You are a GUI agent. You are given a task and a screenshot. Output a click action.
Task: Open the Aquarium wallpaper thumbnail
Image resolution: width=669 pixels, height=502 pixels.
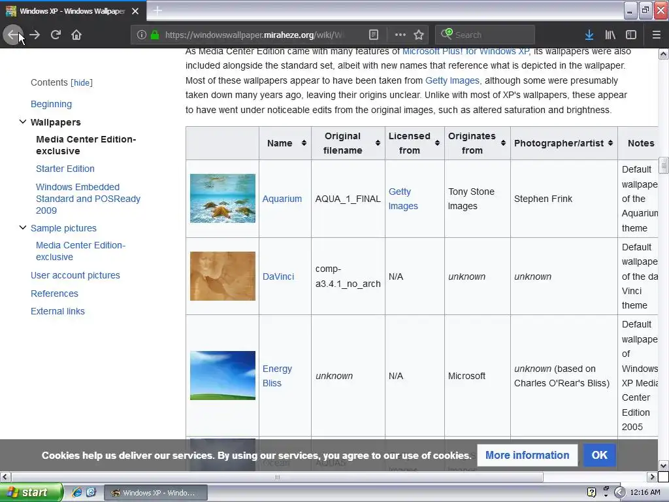click(223, 199)
